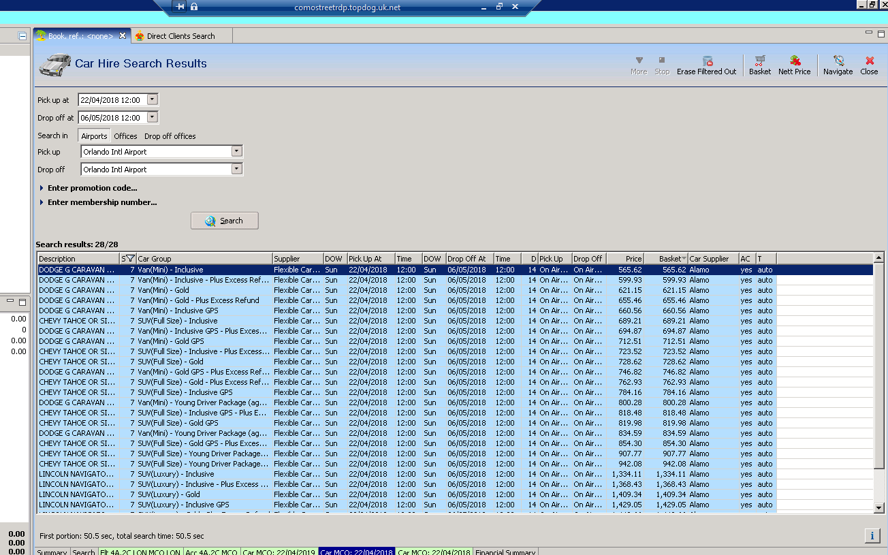This screenshot has width=888, height=555.
Task: Sort results by the Pick Up At column header
Action: [x=371, y=259]
